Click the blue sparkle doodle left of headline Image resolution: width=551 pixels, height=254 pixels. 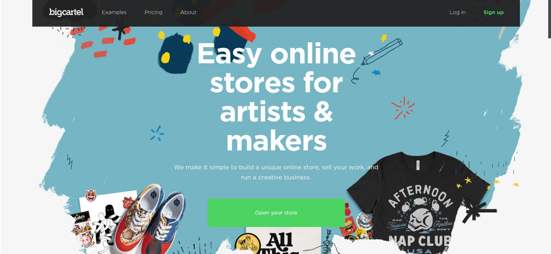click(157, 133)
